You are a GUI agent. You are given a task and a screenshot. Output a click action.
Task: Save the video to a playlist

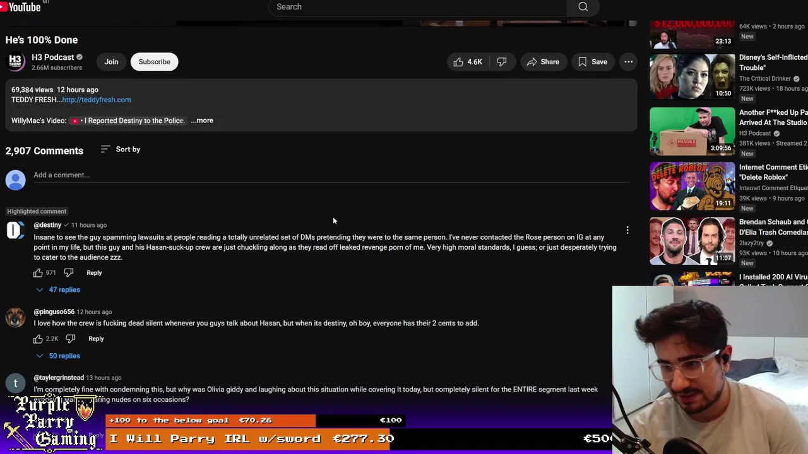(592, 62)
